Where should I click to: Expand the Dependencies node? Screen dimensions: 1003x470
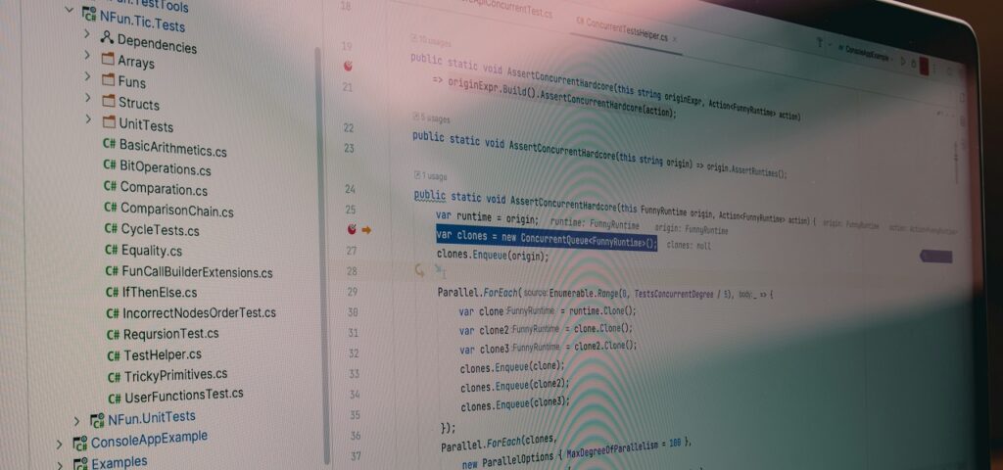click(x=86, y=32)
